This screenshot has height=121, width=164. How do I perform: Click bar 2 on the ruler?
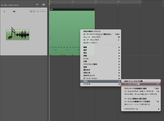coord(73,2)
